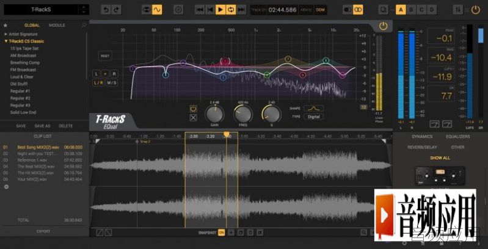Click the DDM dithering button
488x249 pixels.
click(x=320, y=10)
